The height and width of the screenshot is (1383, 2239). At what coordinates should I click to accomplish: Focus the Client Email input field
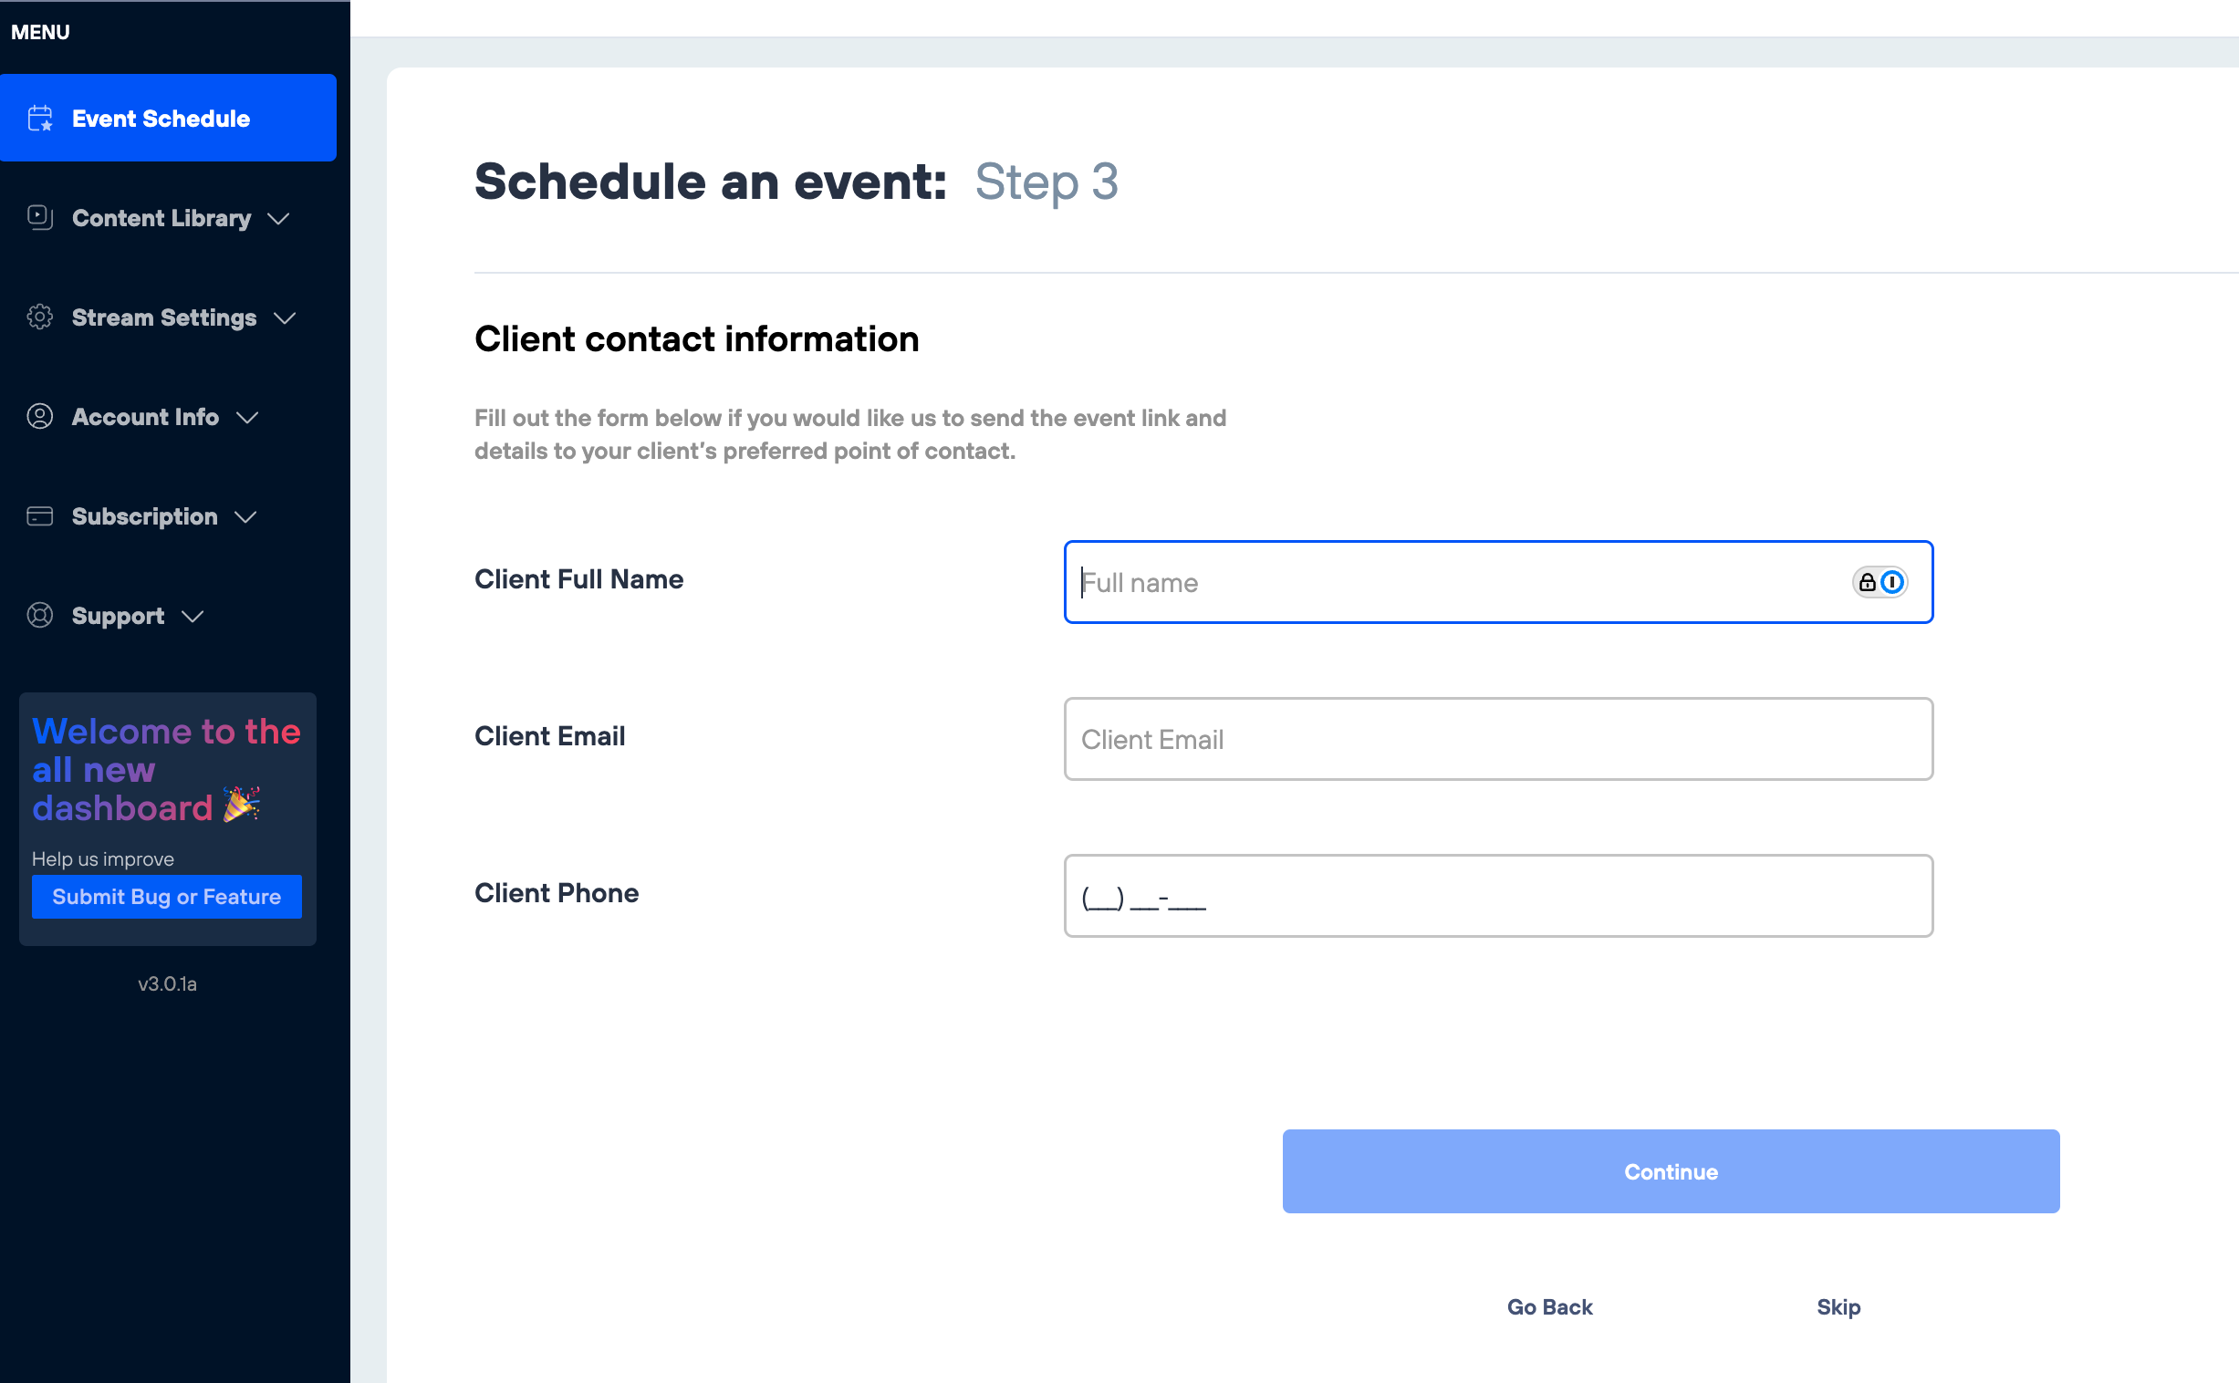(1498, 739)
